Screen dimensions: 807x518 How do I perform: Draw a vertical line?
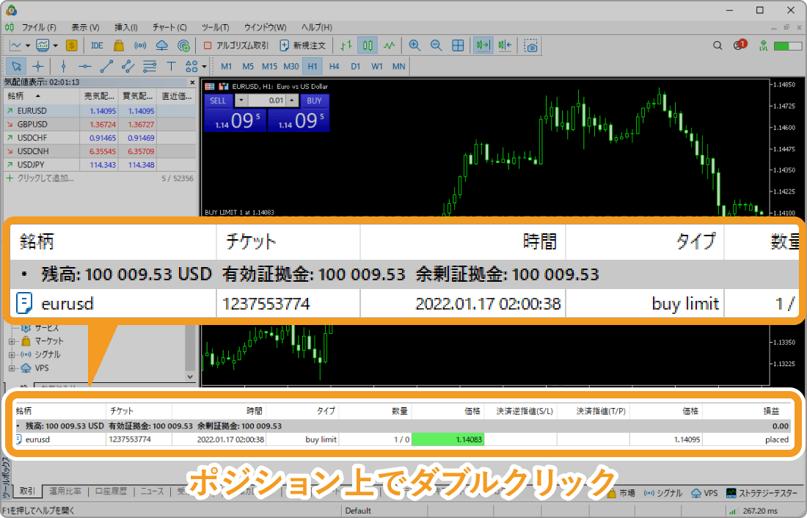[63, 66]
